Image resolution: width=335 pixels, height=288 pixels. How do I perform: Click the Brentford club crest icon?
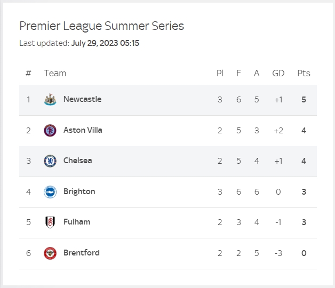click(50, 253)
